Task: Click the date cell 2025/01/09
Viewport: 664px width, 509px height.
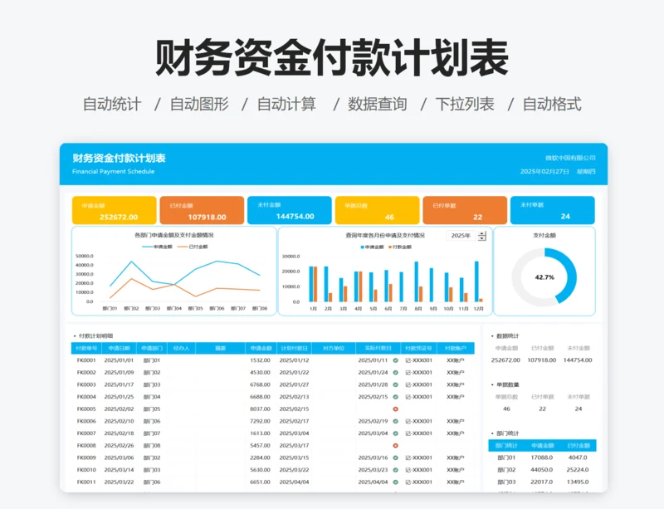Action: point(119,373)
